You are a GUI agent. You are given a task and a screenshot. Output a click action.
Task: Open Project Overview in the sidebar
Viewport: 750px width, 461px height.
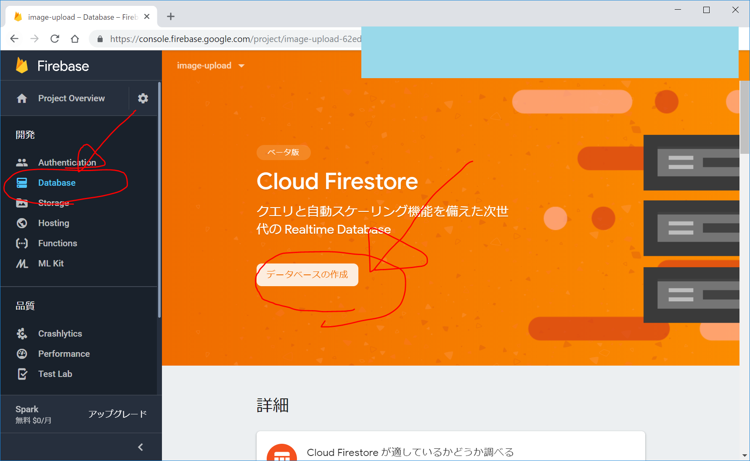tap(71, 98)
